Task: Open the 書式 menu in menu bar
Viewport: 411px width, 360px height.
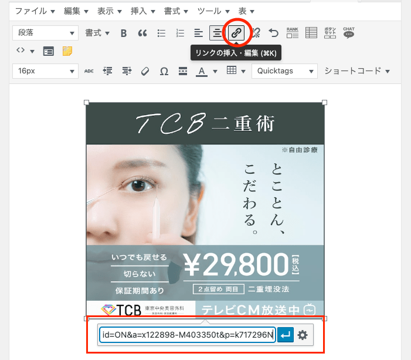Action: coord(176,11)
